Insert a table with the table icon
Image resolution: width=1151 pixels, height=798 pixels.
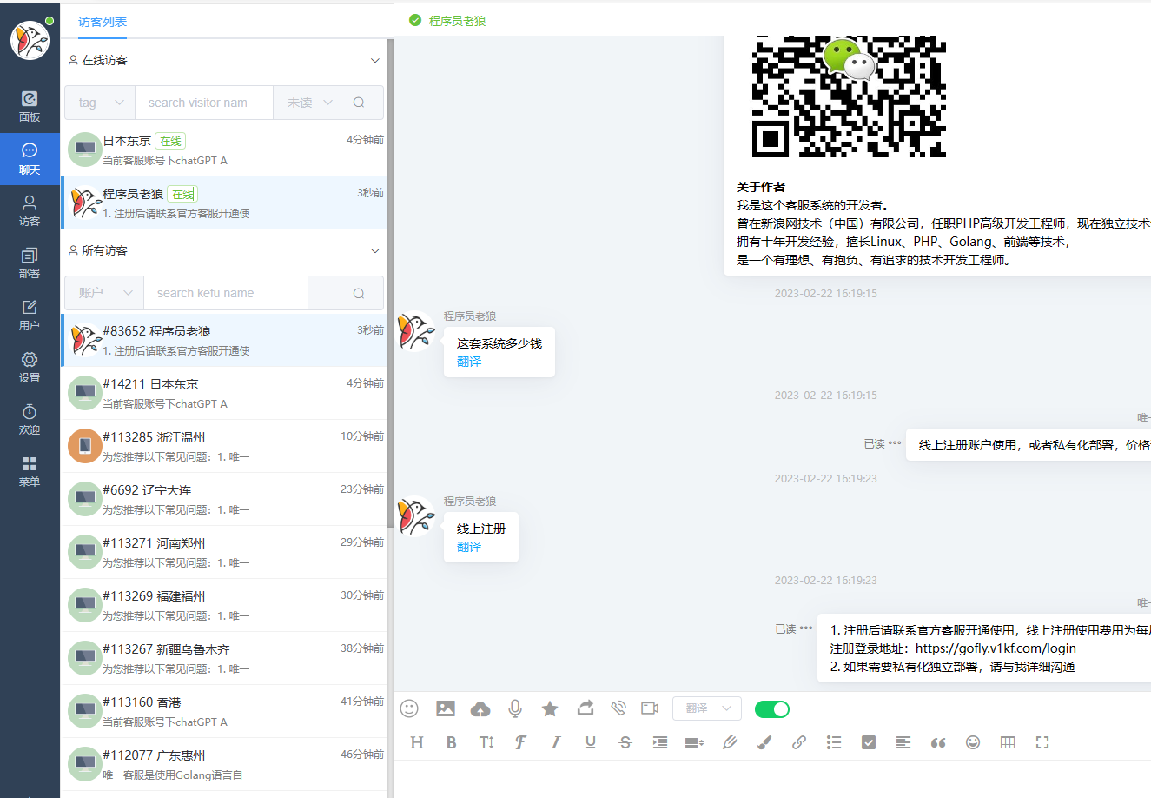tap(1007, 742)
